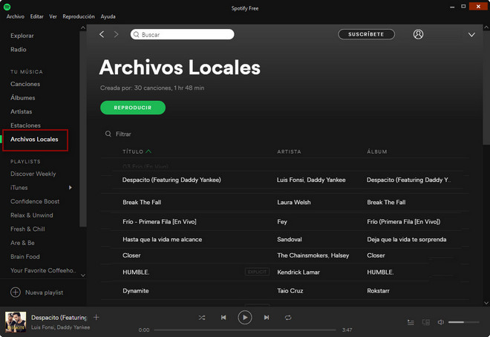Screen dimensions: 490x337
Task: Click Kendrick Lamar artist name
Action: click(298, 272)
